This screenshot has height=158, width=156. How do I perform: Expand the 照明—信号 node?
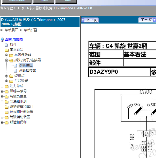coord(2,91)
